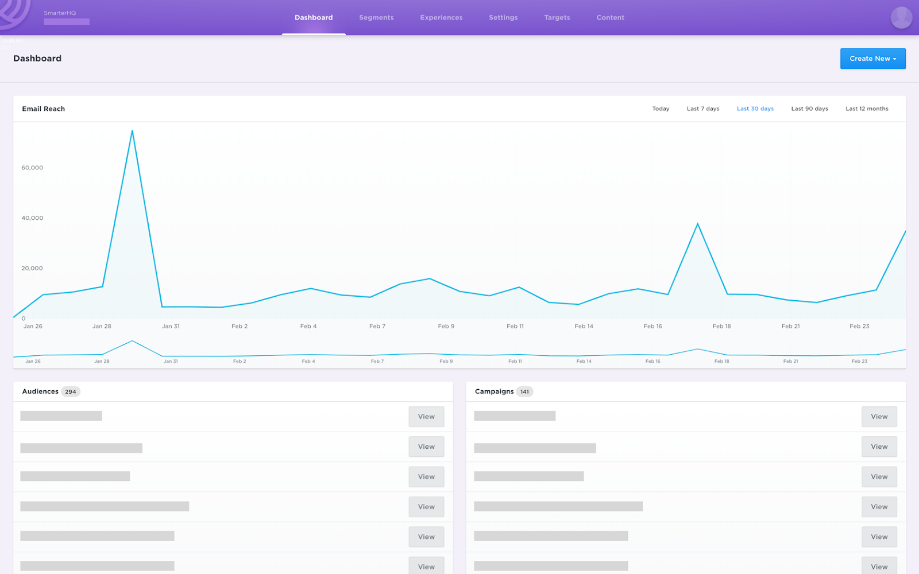This screenshot has height=574, width=919.
Task: Open the Experiences tab
Action: pyautogui.click(x=441, y=18)
